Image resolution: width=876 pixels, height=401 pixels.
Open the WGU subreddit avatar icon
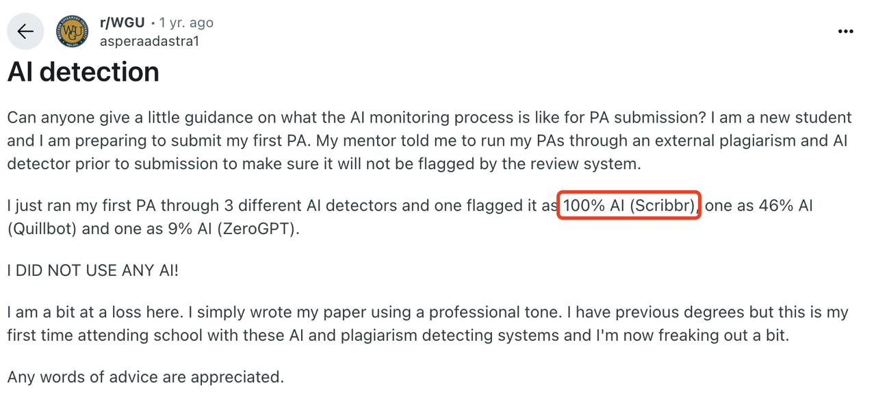[73, 31]
